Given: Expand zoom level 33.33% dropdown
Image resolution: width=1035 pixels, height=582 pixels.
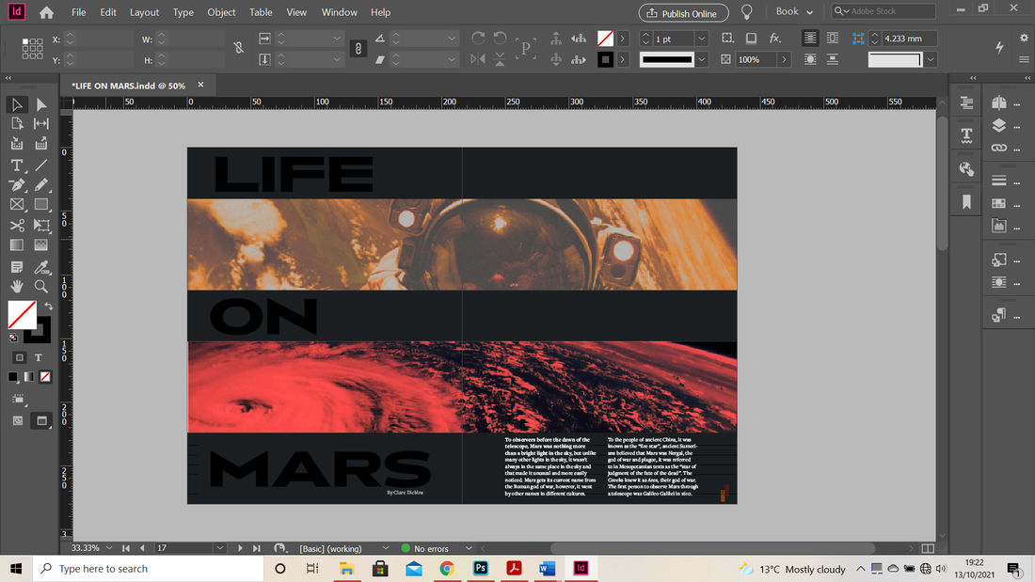Looking at the screenshot, I should click(109, 548).
